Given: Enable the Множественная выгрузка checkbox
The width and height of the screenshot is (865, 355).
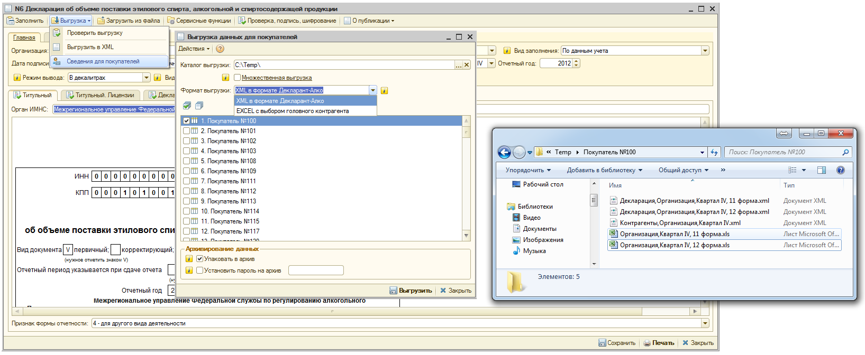Looking at the screenshot, I should pyautogui.click(x=237, y=78).
